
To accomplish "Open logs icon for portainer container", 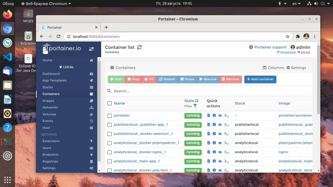I will (x=208, y=115).
